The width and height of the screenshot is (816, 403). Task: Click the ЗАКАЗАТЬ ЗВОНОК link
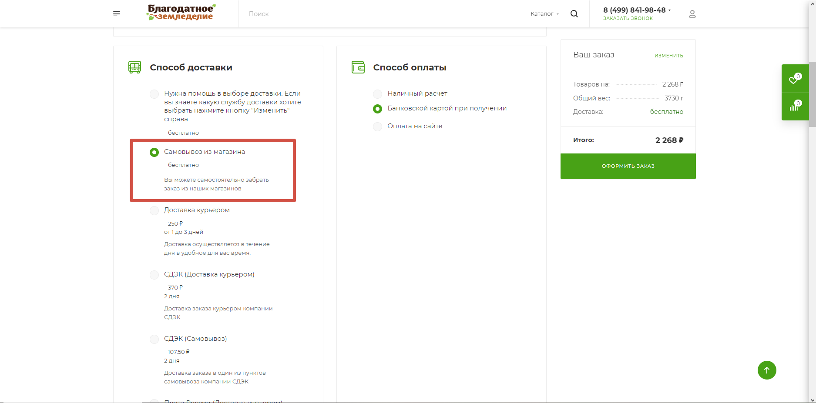coord(628,18)
